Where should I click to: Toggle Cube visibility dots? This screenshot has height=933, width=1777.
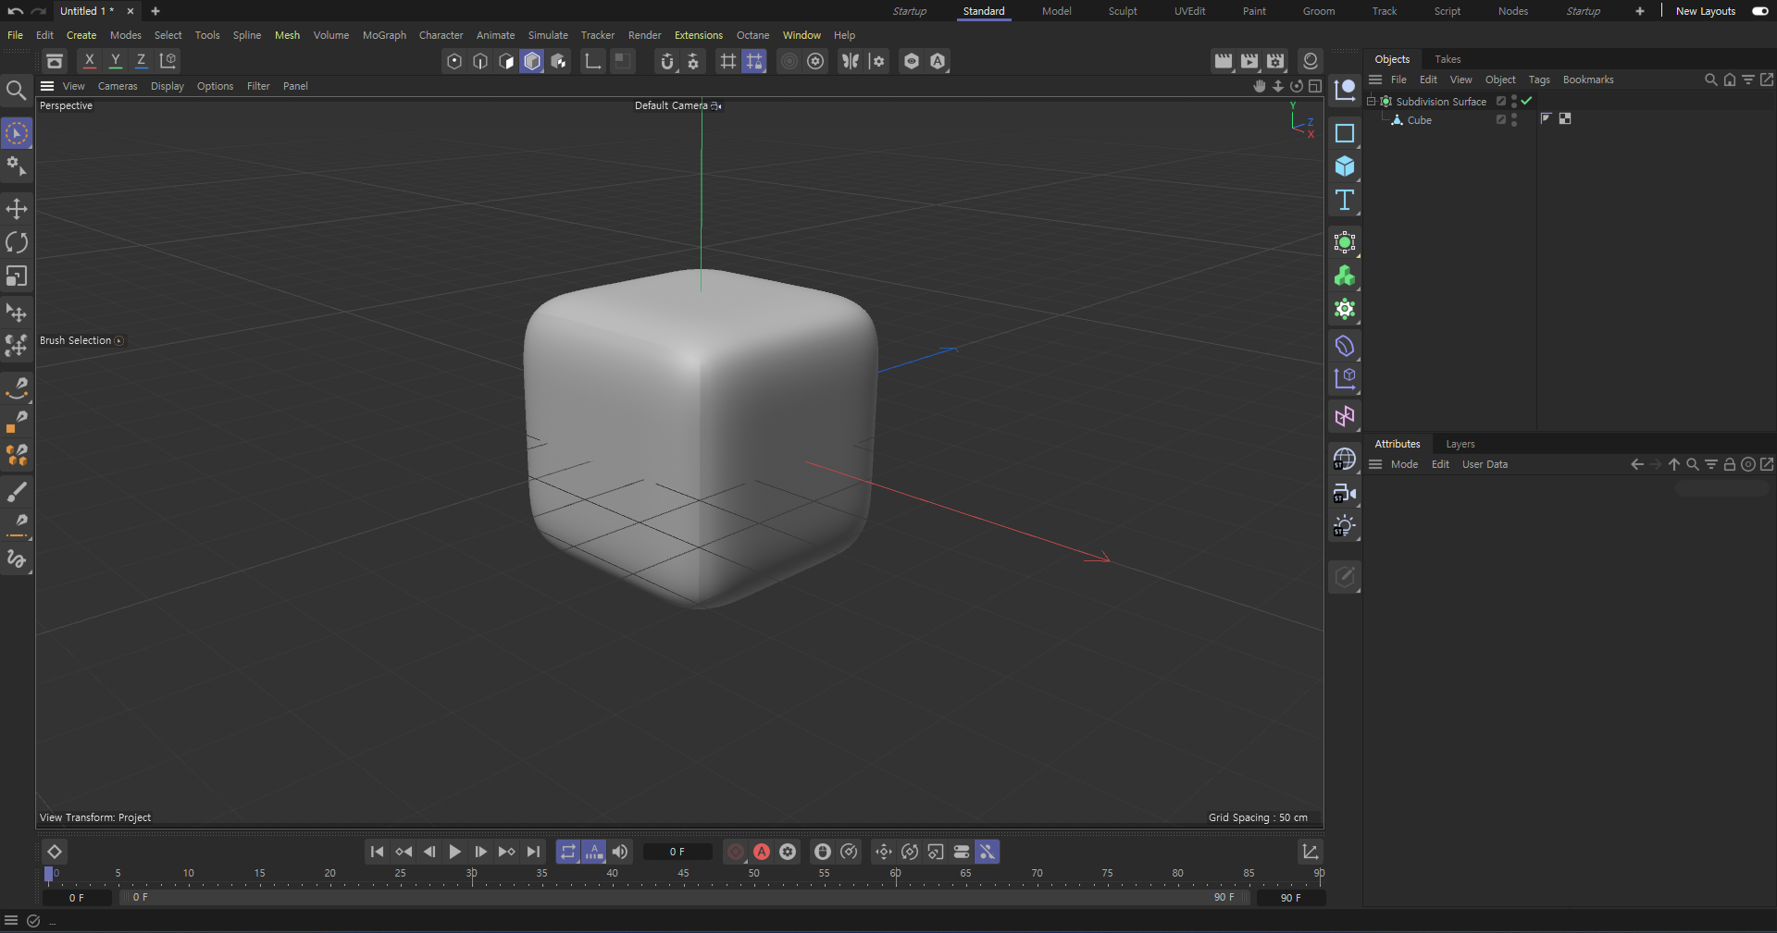tap(1514, 119)
